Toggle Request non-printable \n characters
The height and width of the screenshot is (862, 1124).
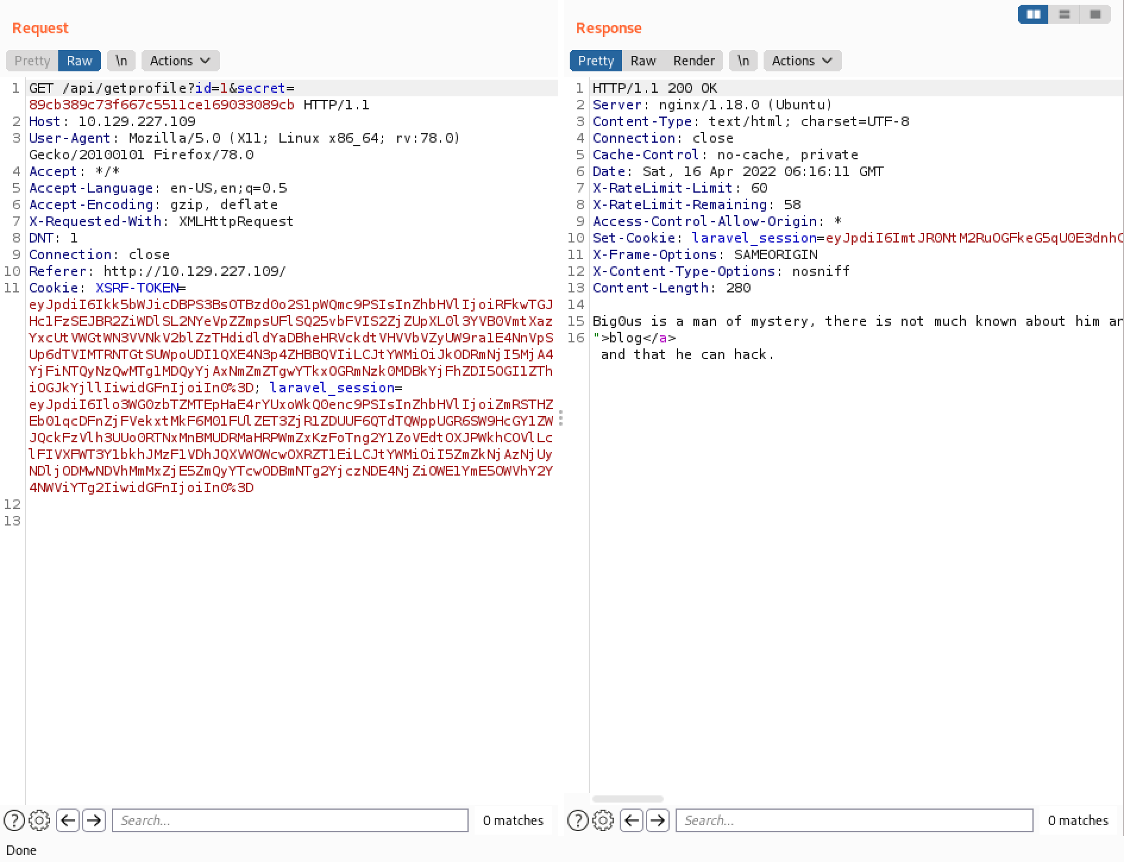121,61
